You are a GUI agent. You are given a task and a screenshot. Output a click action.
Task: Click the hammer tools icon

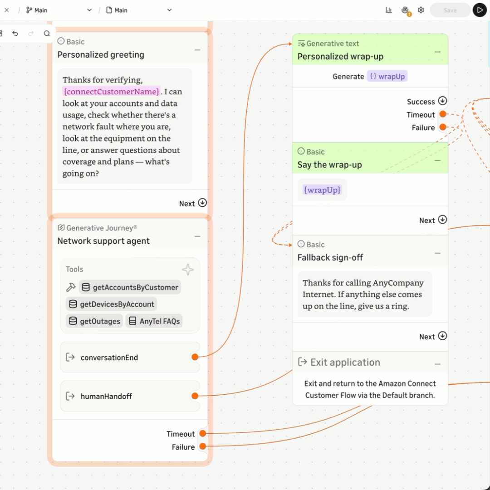pos(71,287)
